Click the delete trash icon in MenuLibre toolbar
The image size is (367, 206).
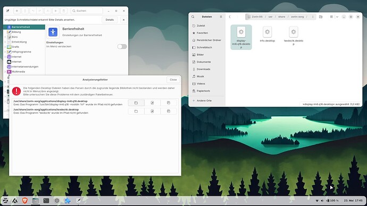[64, 11]
